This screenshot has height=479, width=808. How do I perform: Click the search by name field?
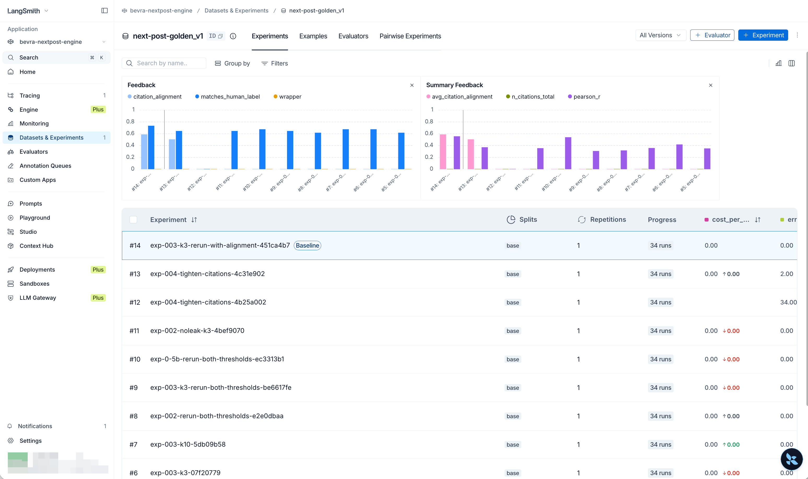164,63
